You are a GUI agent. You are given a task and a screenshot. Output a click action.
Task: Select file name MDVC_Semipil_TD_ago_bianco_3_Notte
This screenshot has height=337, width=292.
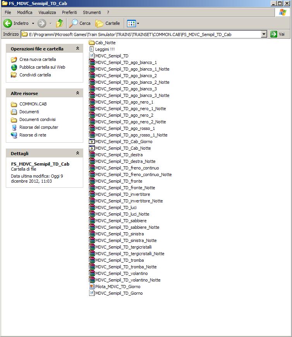(x=132, y=95)
